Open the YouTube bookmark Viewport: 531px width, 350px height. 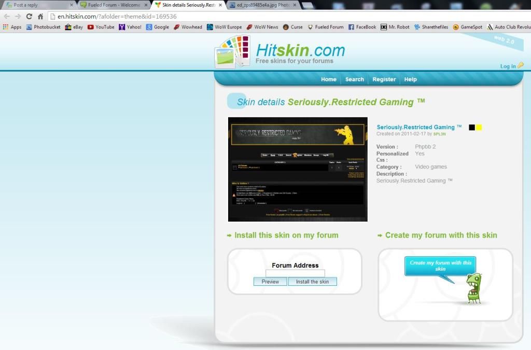tap(101, 27)
